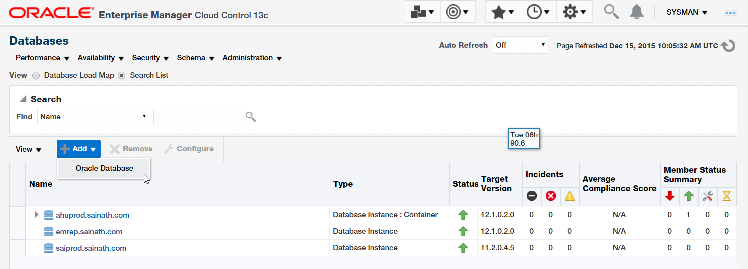Click the Remove button
Image resolution: width=748 pixels, height=269 pixels.
[x=131, y=149]
